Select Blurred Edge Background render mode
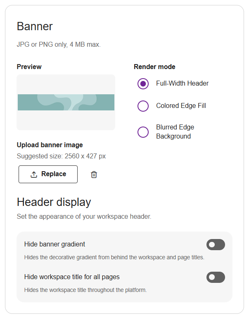 pos(143,132)
